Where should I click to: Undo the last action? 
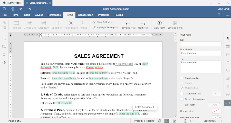pos(21,9)
